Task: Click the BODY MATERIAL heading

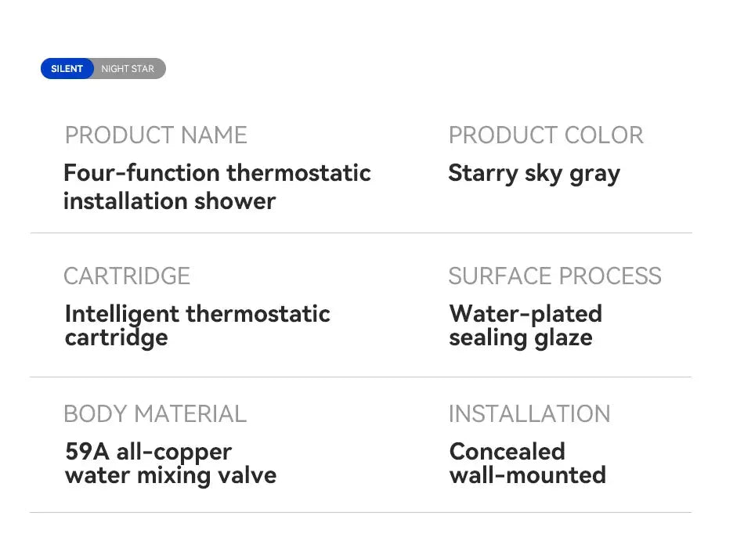Action: [x=155, y=413]
